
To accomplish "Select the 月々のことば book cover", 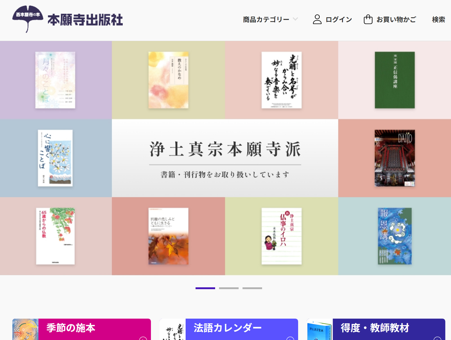I will click(x=55, y=80).
